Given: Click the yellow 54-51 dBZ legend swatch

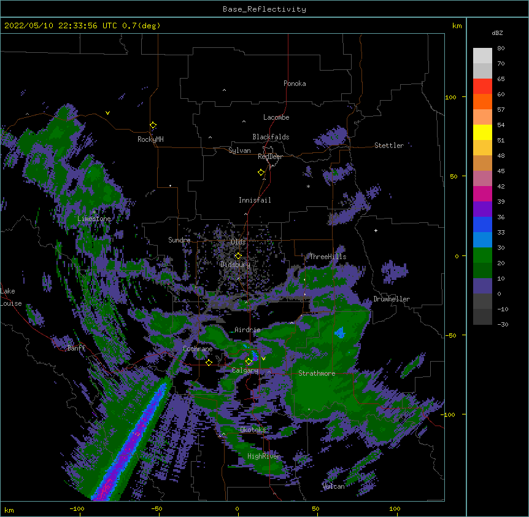Looking at the screenshot, I should [x=482, y=132].
